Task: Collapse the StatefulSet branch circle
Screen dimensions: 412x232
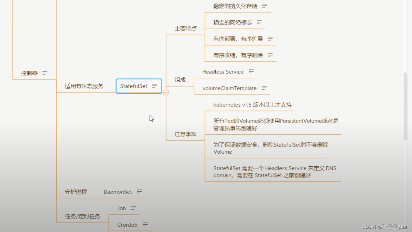Action: click(166, 92)
